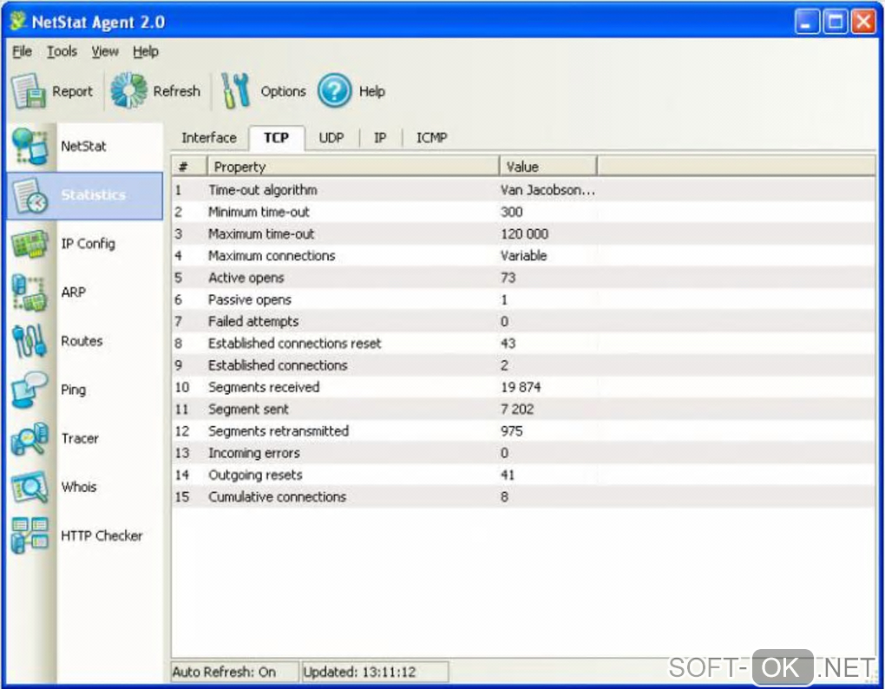The image size is (885, 689).
Task: Open the HTTP Checker sidebar icon
Action: [29, 535]
